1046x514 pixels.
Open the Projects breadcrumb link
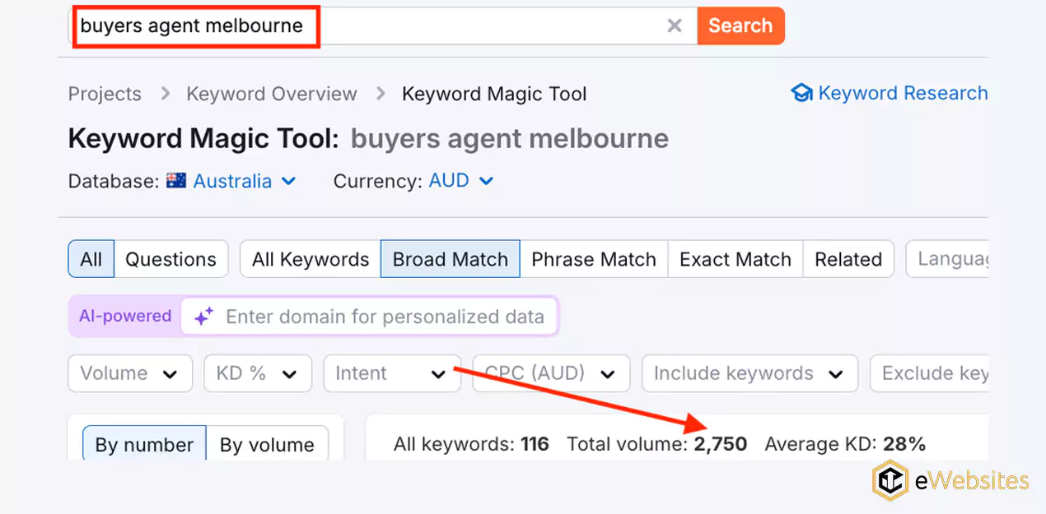point(105,94)
